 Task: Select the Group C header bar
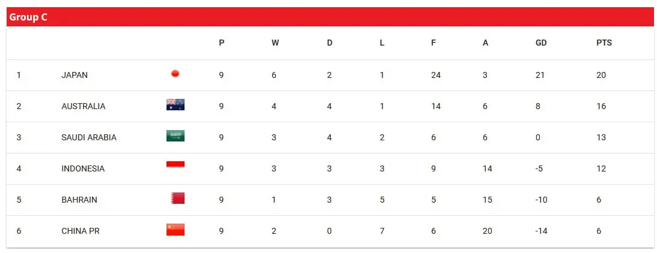click(x=330, y=17)
